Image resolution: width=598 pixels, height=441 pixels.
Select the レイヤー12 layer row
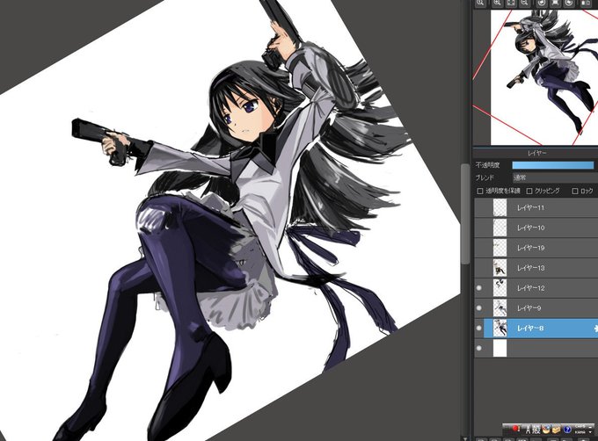tap(536, 288)
